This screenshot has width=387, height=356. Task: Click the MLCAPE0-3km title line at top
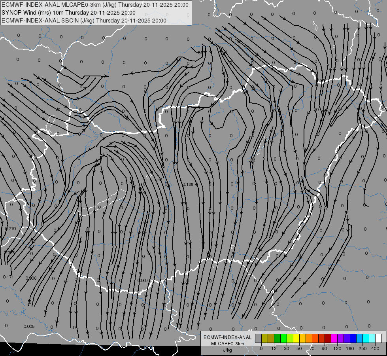click(95, 5)
